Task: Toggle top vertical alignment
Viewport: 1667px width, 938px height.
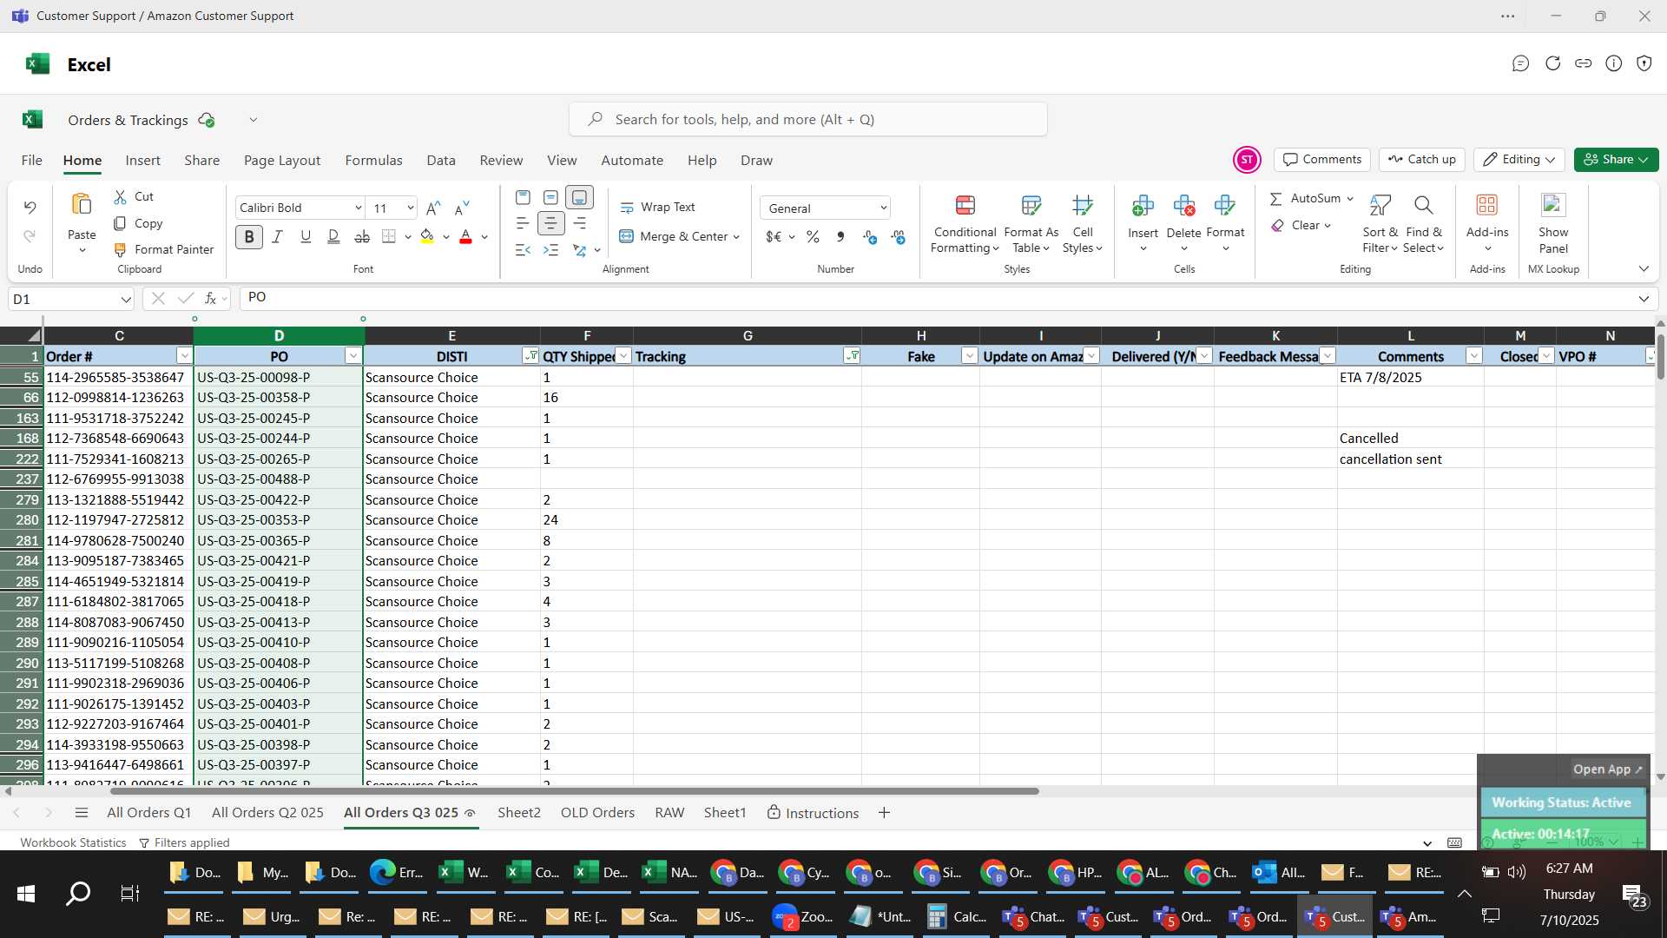Action: pyautogui.click(x=523, y=198)
